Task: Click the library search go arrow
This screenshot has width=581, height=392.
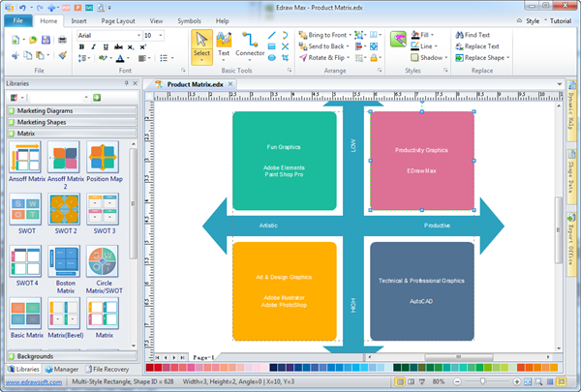Action: [x=97, y=98]
